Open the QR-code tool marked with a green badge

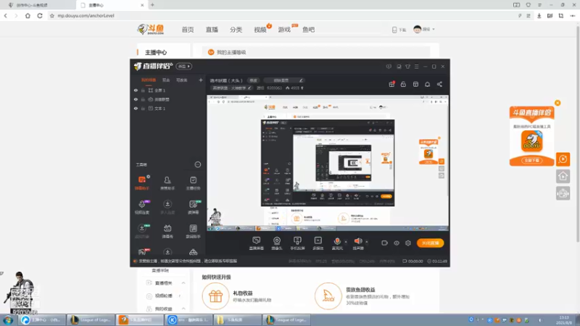(193, 207)
